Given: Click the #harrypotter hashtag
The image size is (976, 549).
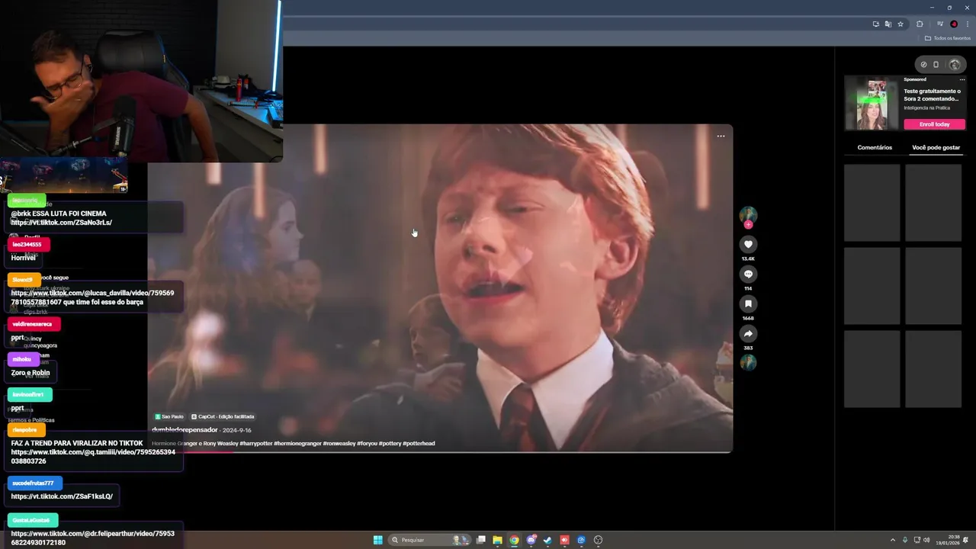Looking at the screenshot, I should coord(255,443).
